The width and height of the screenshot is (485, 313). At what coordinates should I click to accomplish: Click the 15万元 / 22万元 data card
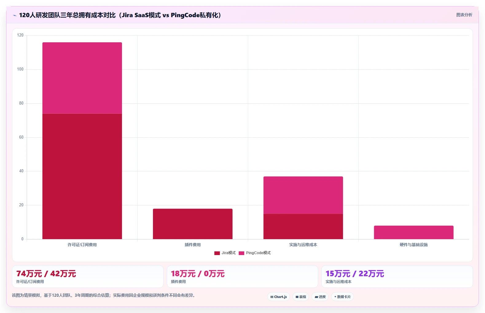coord(397,277)
